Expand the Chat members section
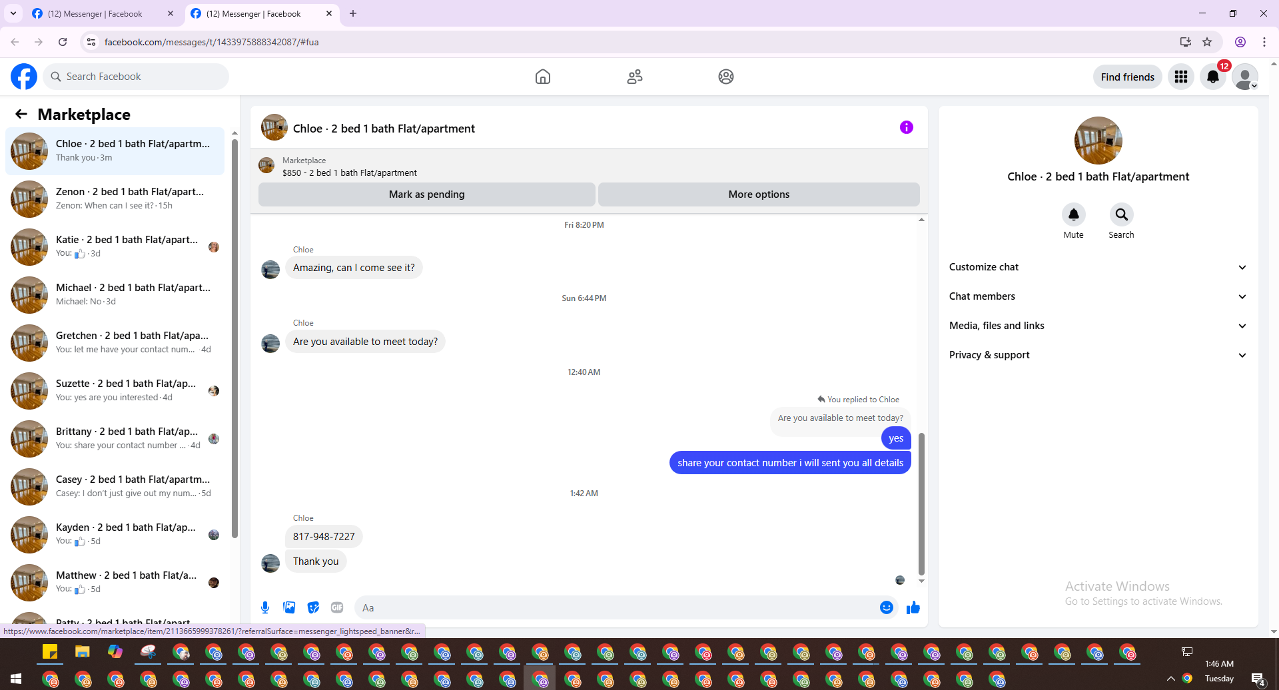The width and height of the screenshot is (1279, 690). (1098, 296)
